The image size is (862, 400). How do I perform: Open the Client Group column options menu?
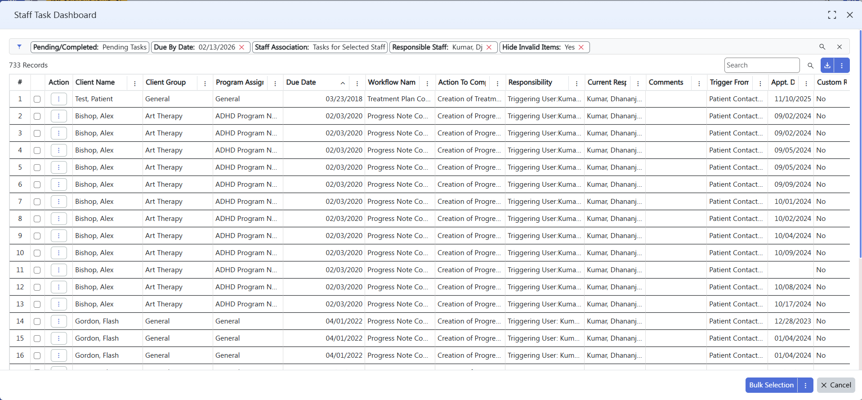tap(205, 83)
